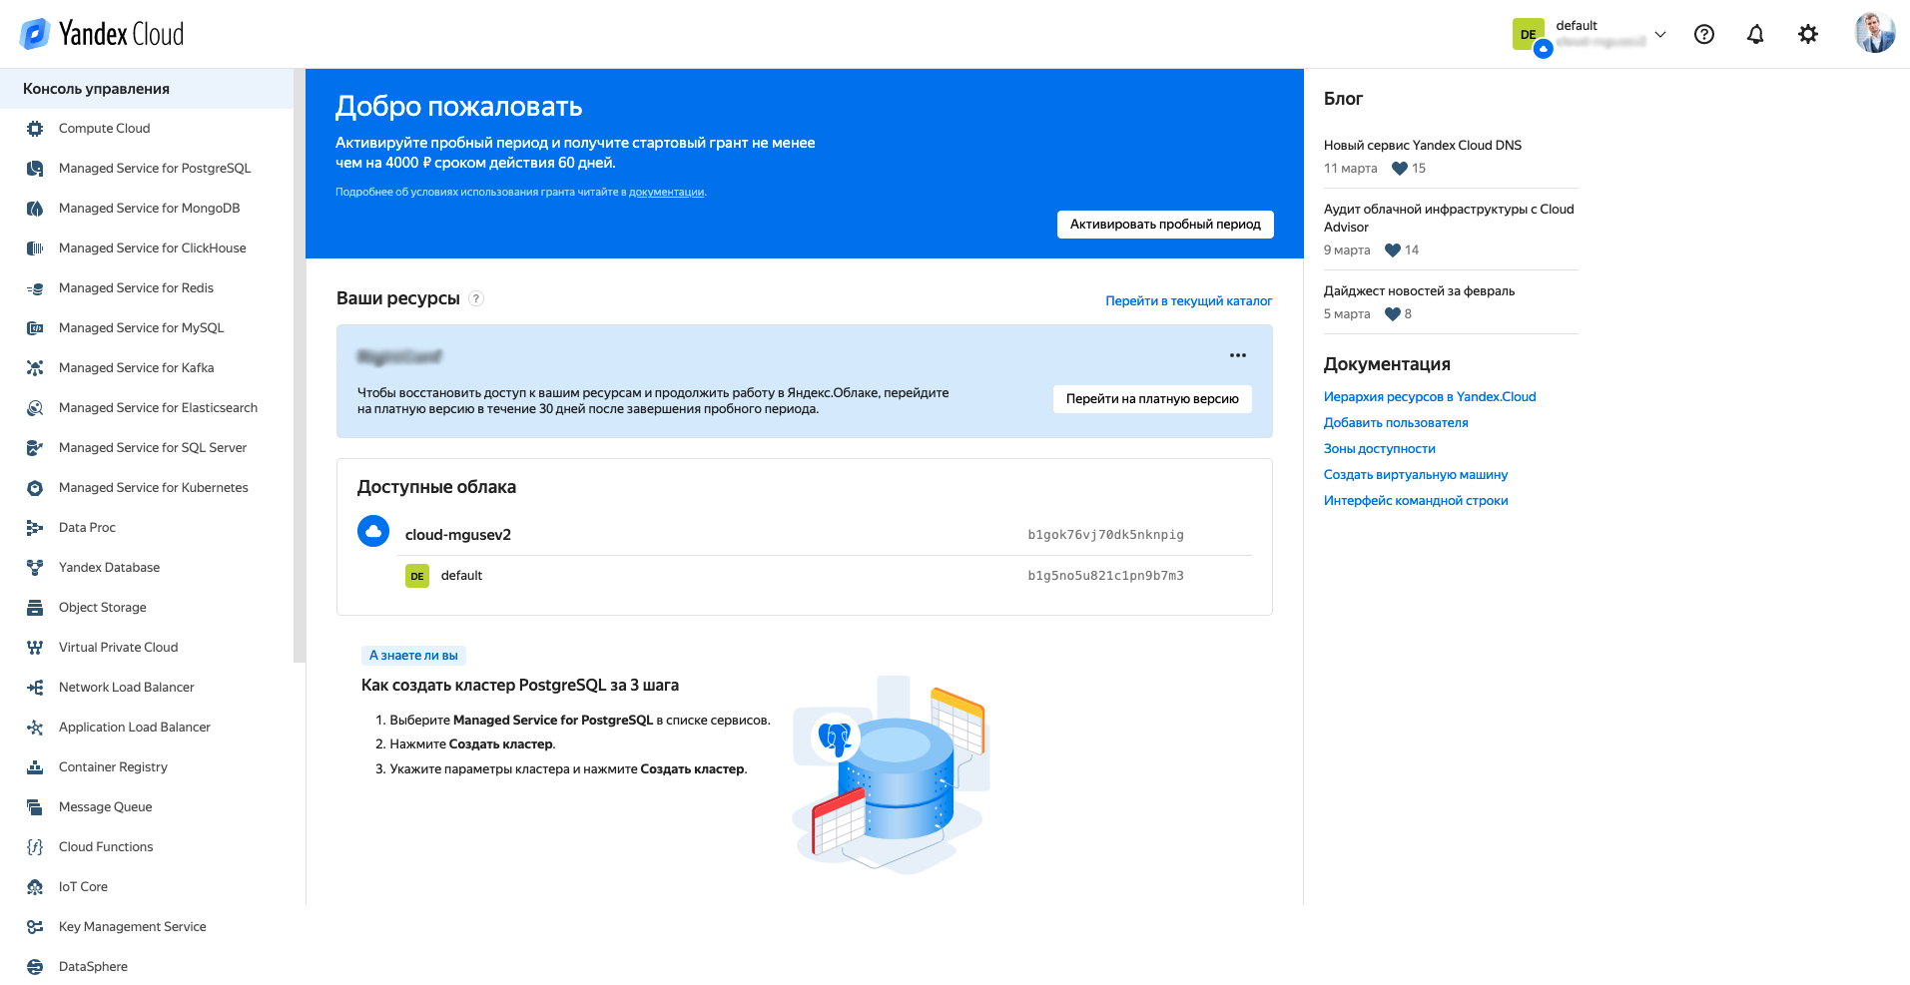Click the Managed Service for Elasticsearch icon

point(35,408)
